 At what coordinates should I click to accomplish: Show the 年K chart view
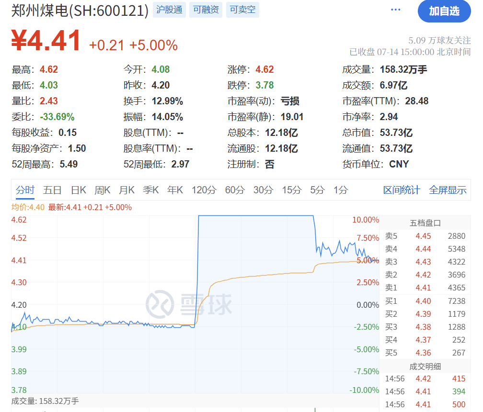tap(175, 190)
